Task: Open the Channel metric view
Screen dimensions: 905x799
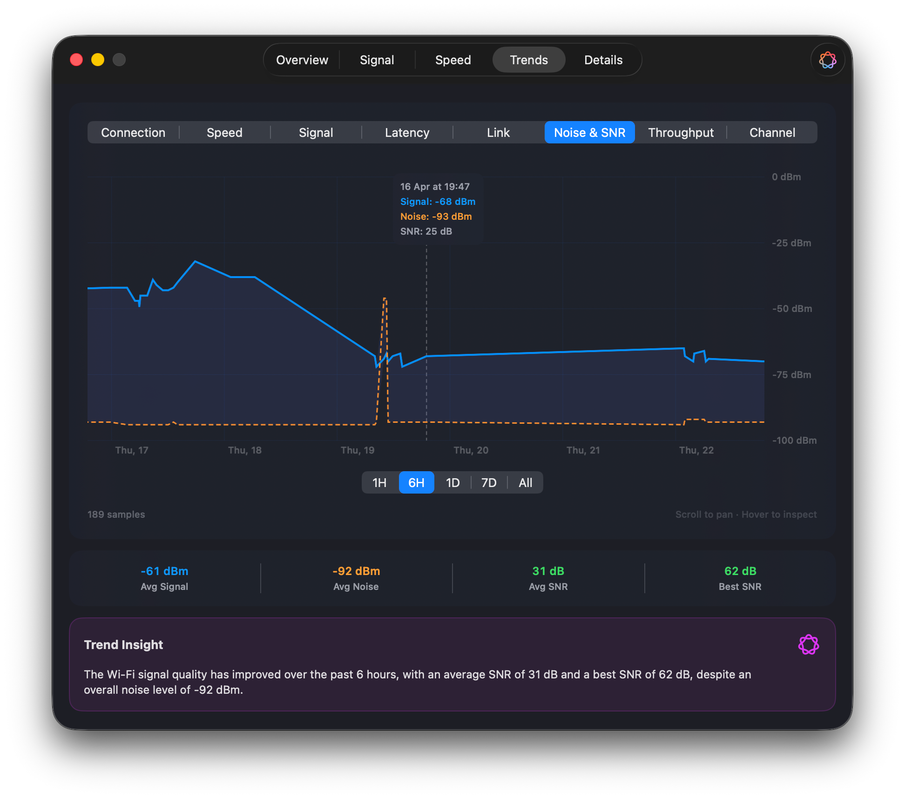Action: pos(772,132)
